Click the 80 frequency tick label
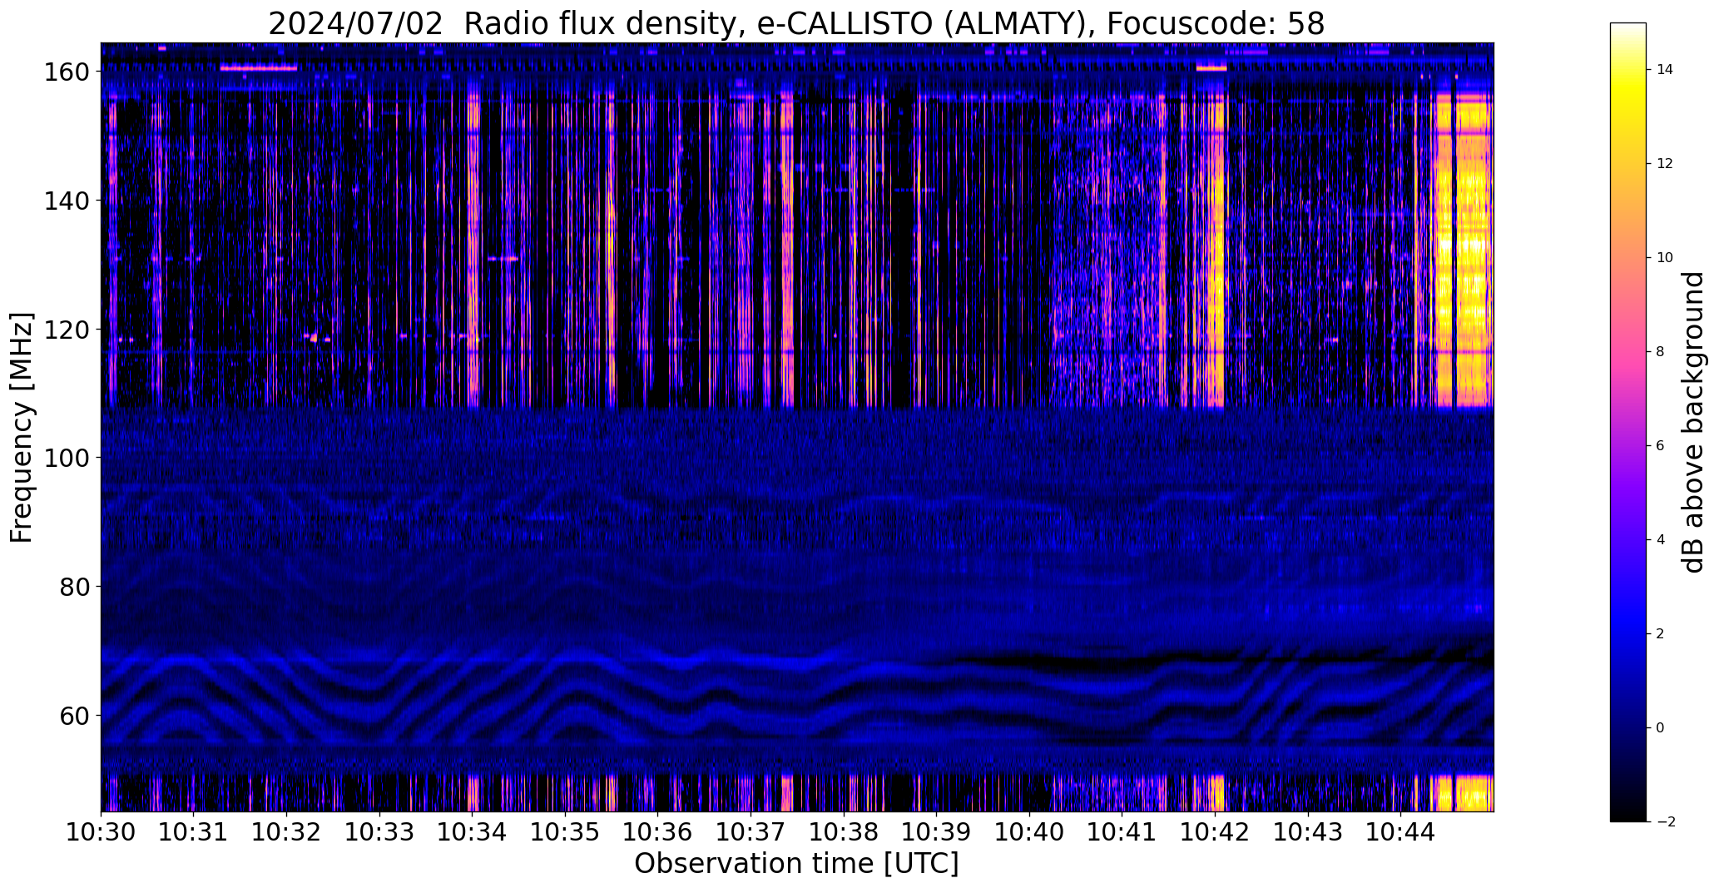This screenshot has width=1719, height=888. coord(73,587)
